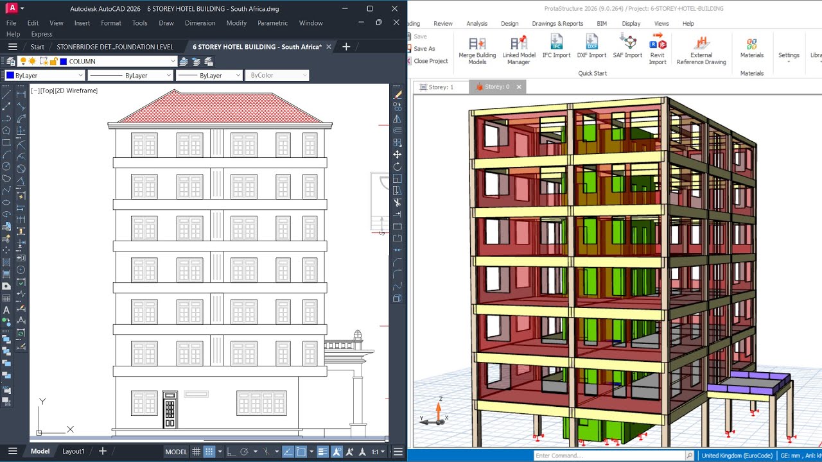This screenshot has width=822, height=462.
Task: Select the Rotate tool in modify toolbar
Action: pyautogui.click(x=398, y=167)
